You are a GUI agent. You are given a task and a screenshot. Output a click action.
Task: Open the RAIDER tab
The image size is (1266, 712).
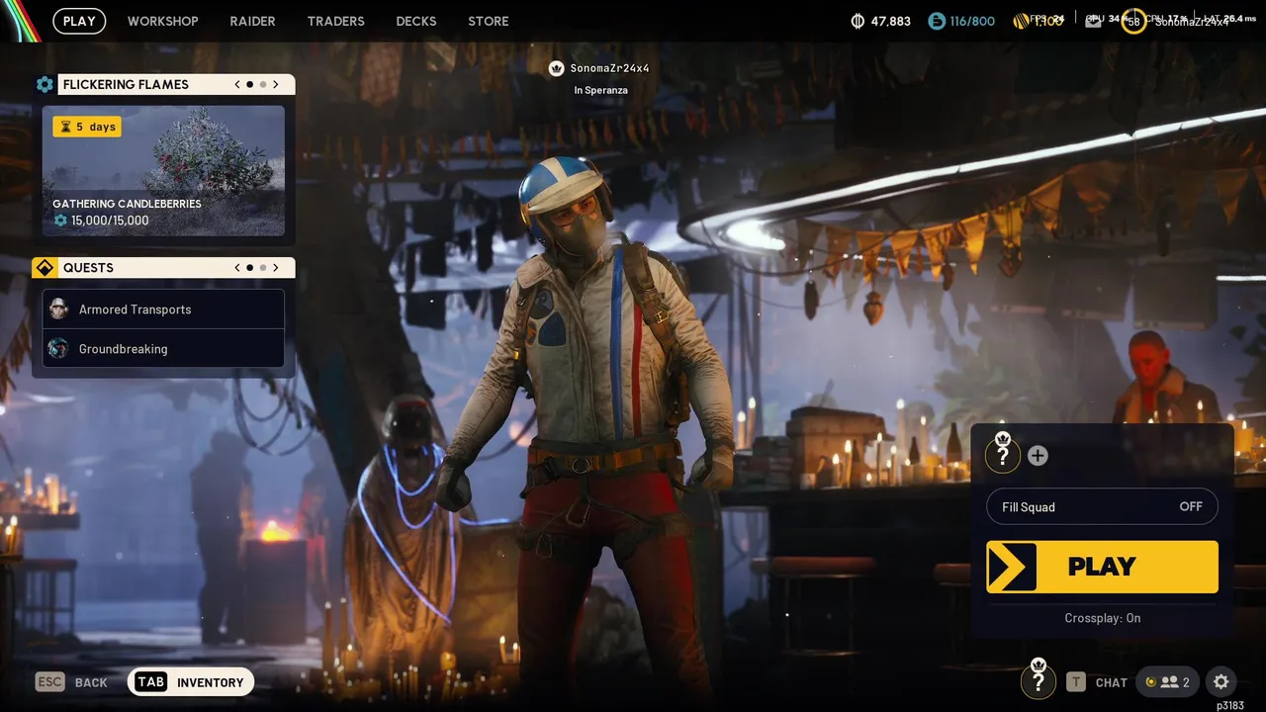[252, 21]
